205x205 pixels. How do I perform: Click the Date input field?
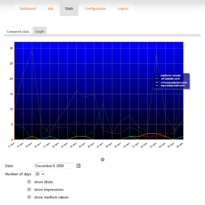54,166
